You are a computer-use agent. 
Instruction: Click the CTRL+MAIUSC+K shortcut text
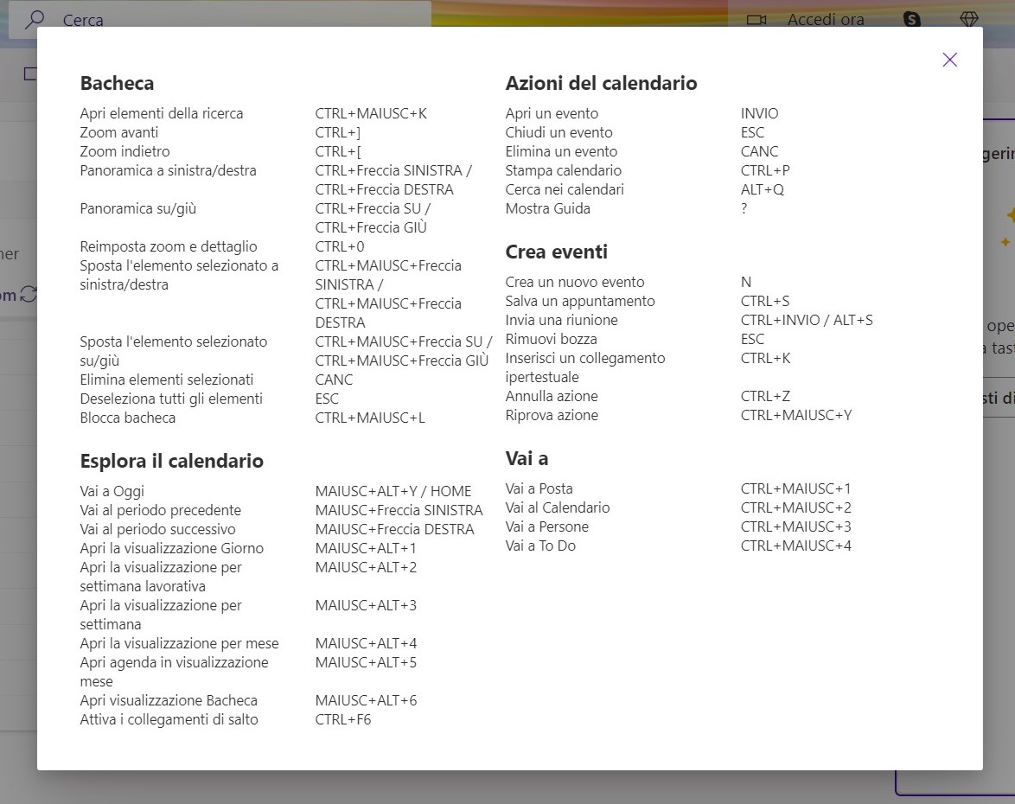(x=371, y=113)
